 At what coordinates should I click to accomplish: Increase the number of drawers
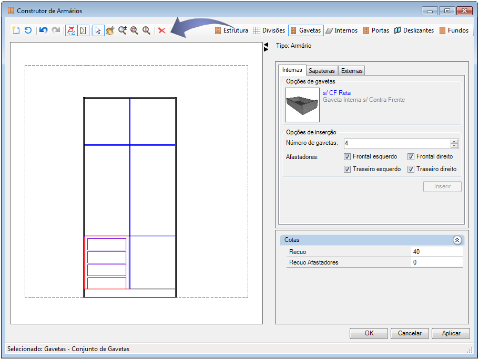coord(454,142)
